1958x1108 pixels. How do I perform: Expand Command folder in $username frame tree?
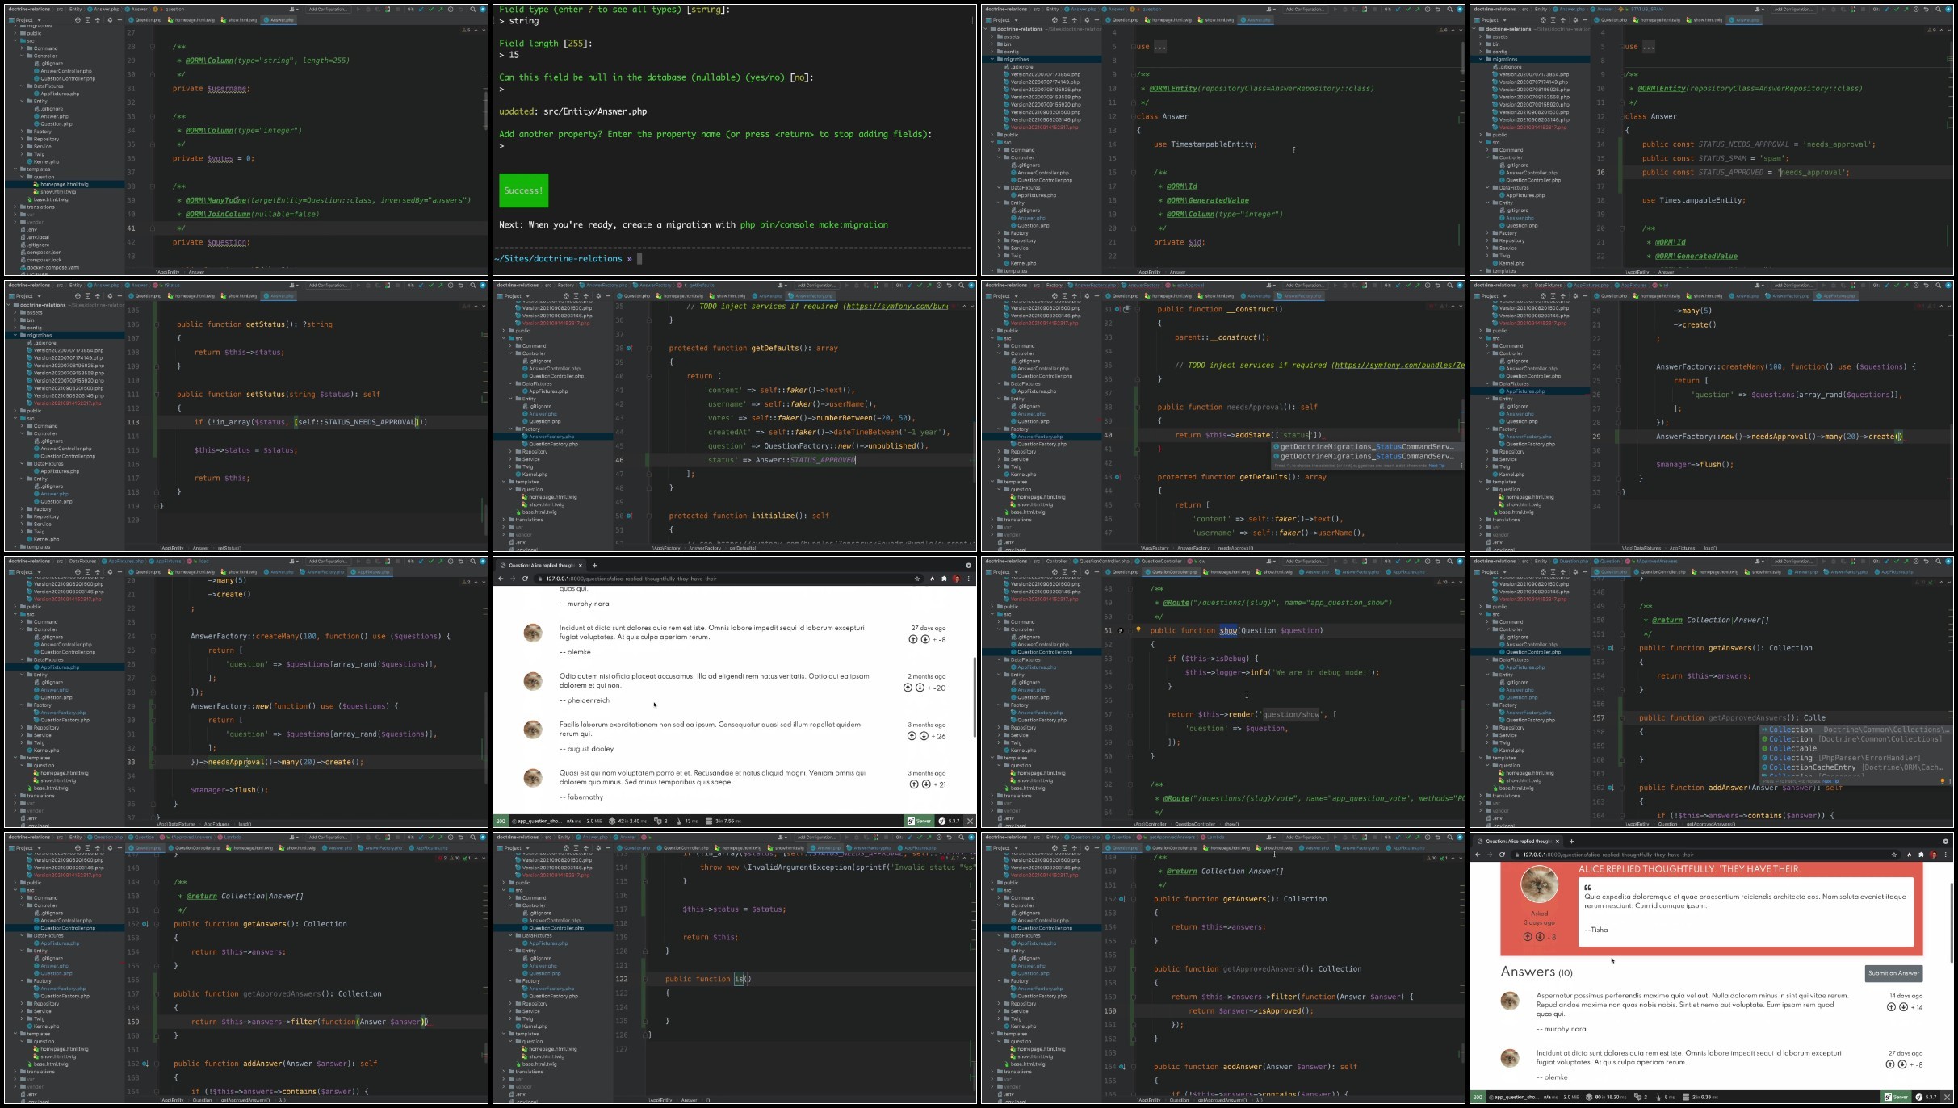click(x=23, y=48)
